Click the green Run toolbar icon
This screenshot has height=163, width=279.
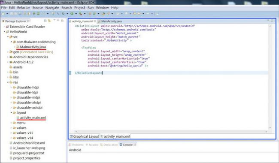coord(72,13)
